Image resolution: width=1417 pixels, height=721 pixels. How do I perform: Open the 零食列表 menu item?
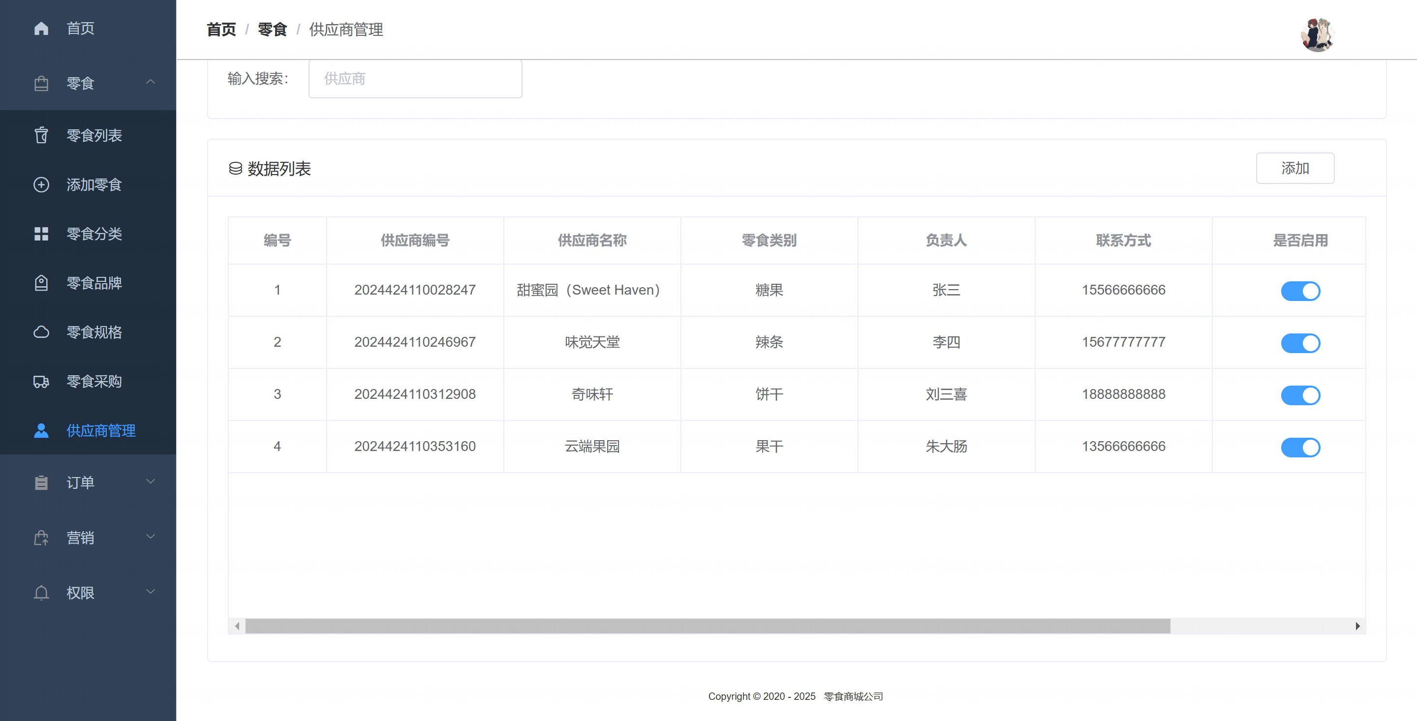(x=88, y=135)
